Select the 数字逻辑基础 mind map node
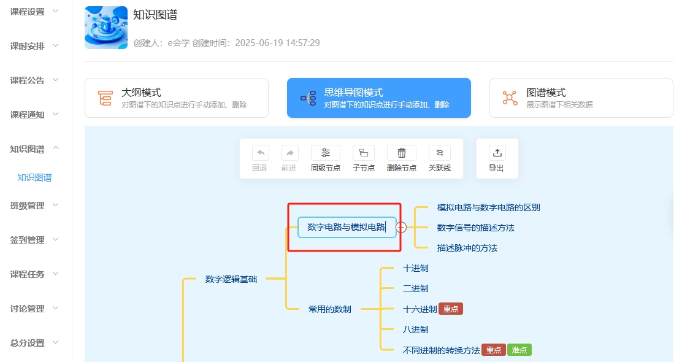This screenshot has height=362, width=682. coord(231,279)
